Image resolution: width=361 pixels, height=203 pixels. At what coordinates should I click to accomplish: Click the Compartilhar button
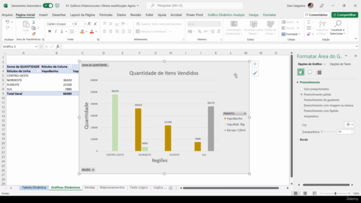click(x=345, y=15)
